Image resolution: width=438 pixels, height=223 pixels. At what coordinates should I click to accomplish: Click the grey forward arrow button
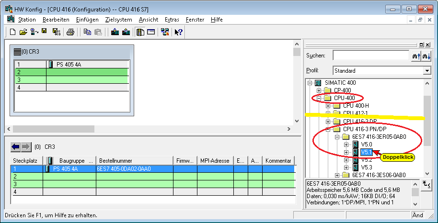(26, 147)
